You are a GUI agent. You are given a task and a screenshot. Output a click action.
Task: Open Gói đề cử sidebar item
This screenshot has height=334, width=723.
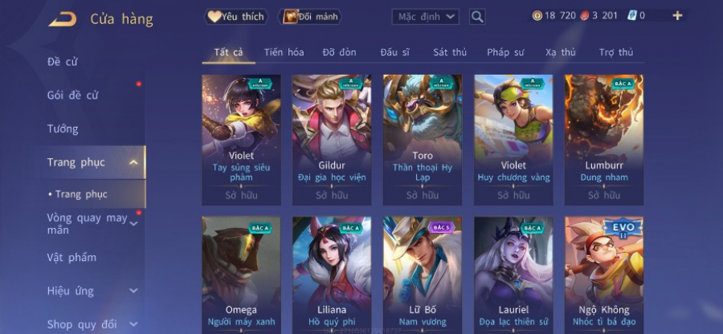pyautogui.click(x=72, y=96)
